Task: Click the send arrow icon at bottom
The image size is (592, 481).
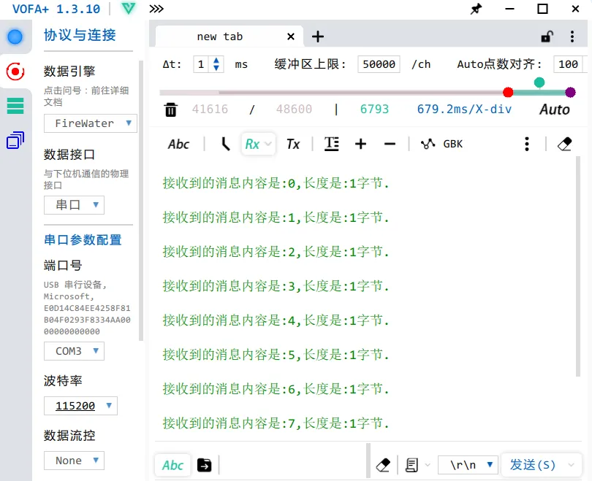Action: (204, 464)
